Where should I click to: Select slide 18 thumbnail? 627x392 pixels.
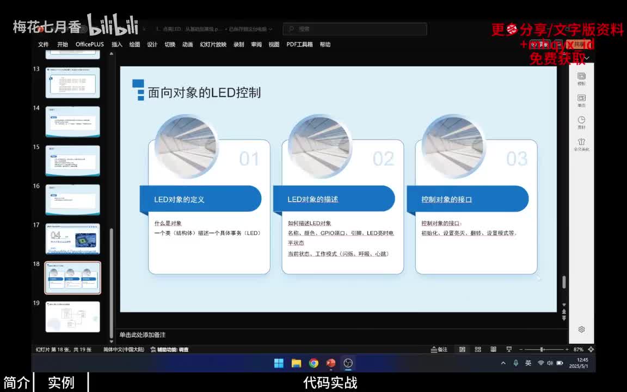pyautogui.click(x=73, y=278)
